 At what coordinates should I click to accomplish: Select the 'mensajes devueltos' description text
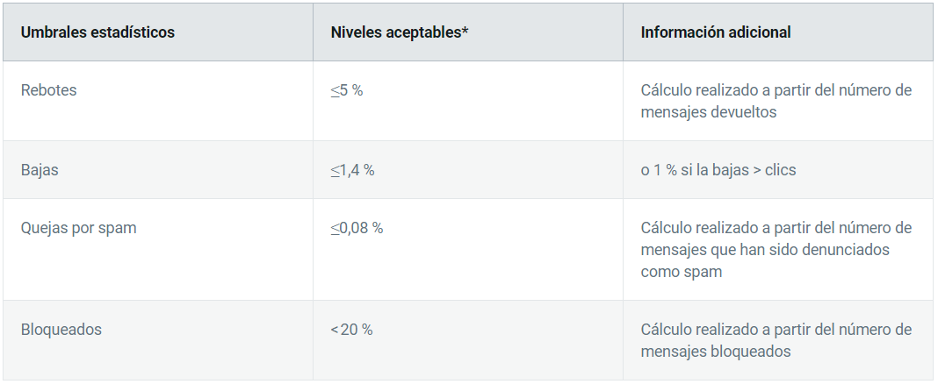point(708,111)
